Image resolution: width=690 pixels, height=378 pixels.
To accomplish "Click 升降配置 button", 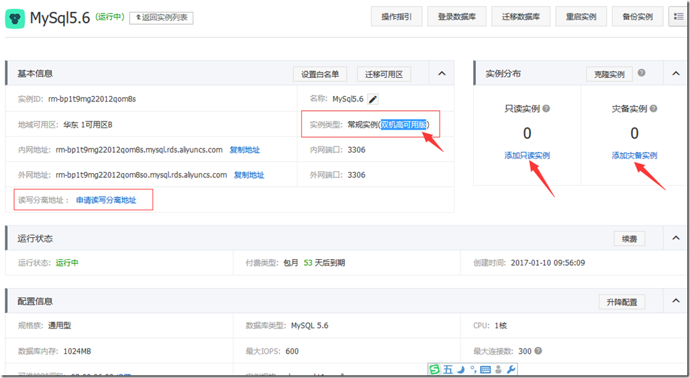I will 622,302.
